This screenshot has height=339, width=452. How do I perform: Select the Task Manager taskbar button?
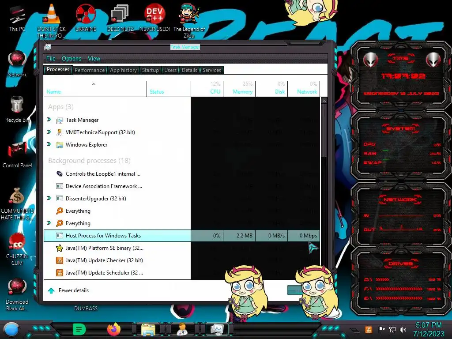pyautogui.click(x=217, y=329)
